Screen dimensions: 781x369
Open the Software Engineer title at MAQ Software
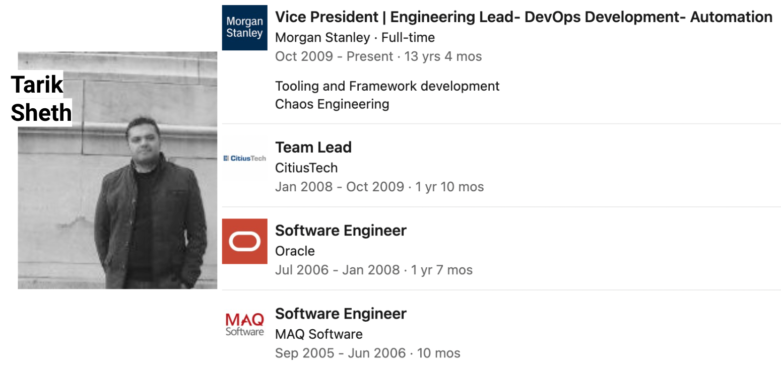(x=341, y=314)
